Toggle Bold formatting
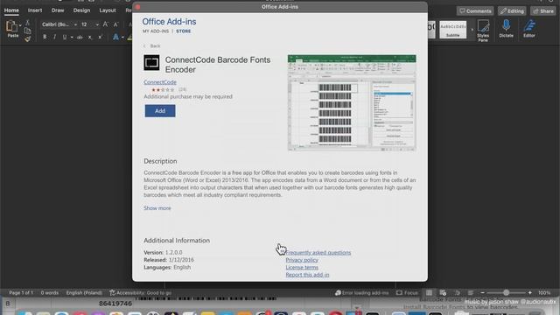The height and width of the screenshot is (315, 560). tap(45, 37)
